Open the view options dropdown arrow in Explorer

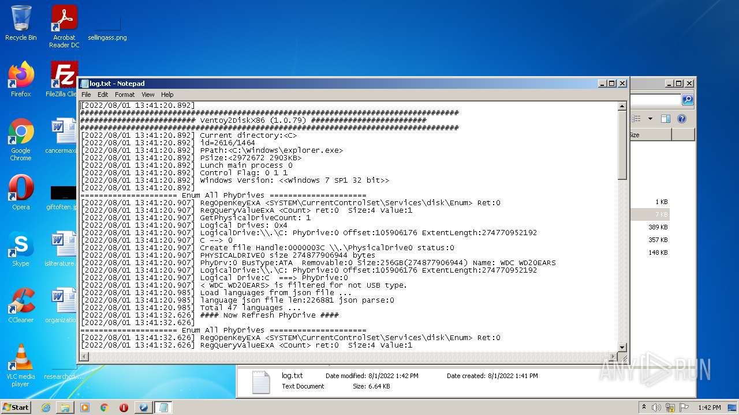coord(650,119)
